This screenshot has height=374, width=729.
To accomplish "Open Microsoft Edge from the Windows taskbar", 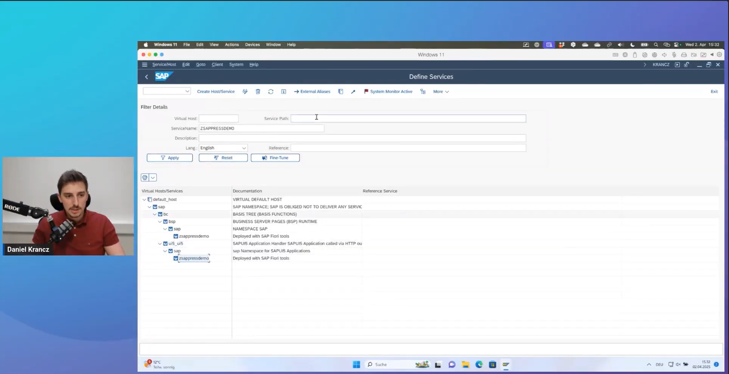I will pos(479,364).
